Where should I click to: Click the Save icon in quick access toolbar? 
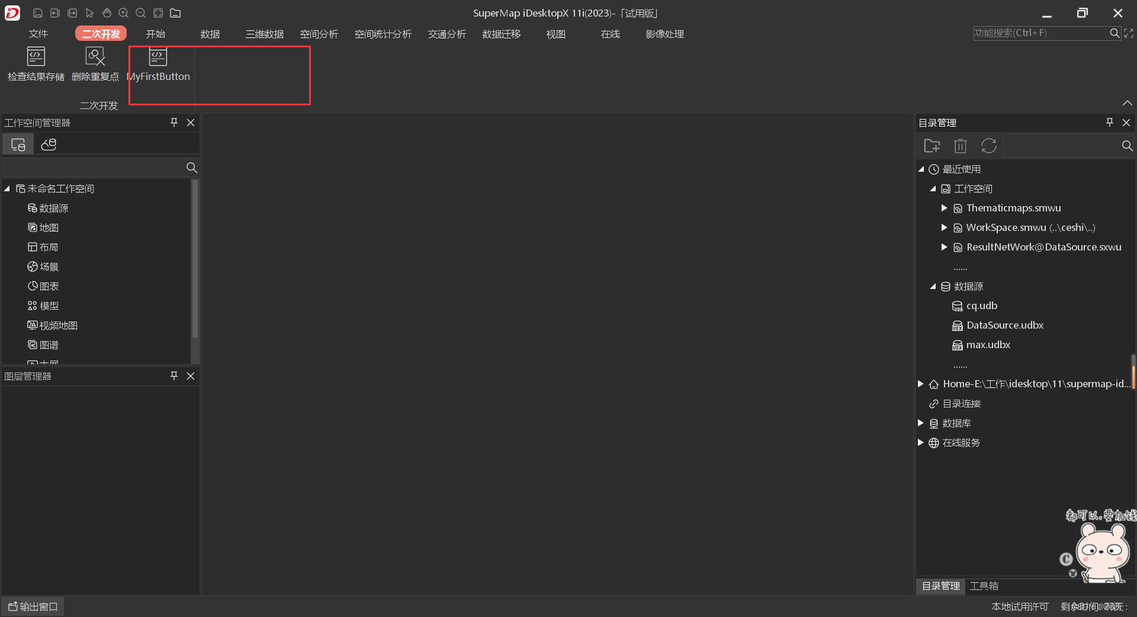tap(38, 13)
